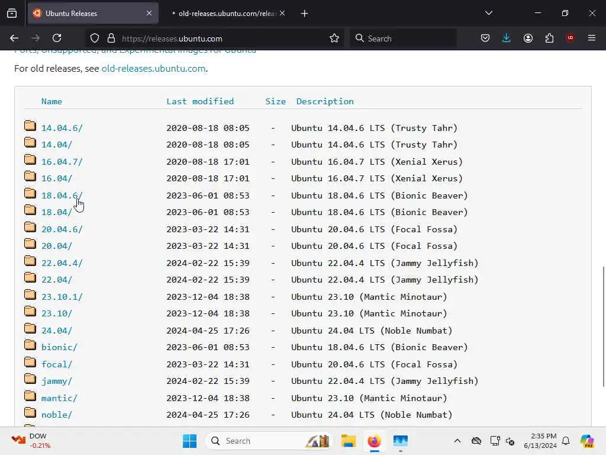Open Copilot preview from the taskbar
This screenshot has width=606, height=455.
587,441
